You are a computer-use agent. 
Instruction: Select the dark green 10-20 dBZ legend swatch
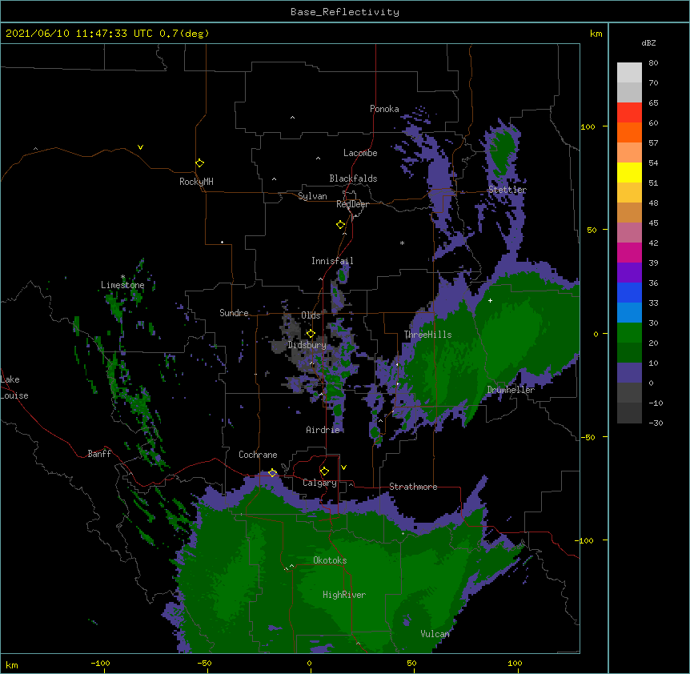point(629,353)
